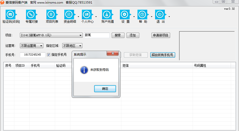This screenshot has height=131, width=239.
Task: Expand the arrow beside 退出
Action: point(169,17)
